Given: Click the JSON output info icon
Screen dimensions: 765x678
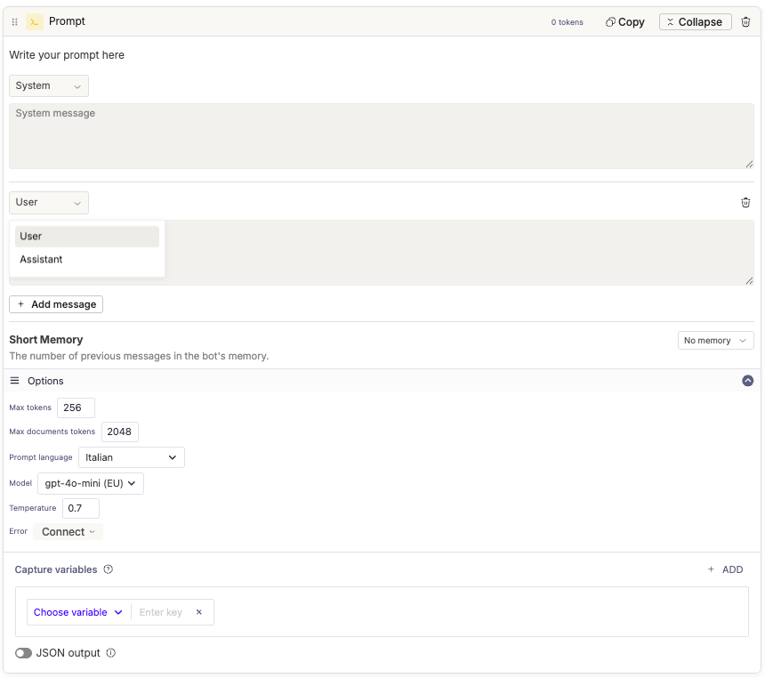Looking at the screenshot, I should click(111, 653).
